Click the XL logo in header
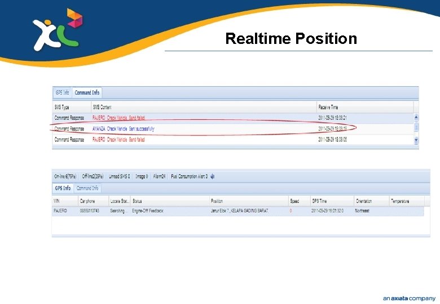 58,29
